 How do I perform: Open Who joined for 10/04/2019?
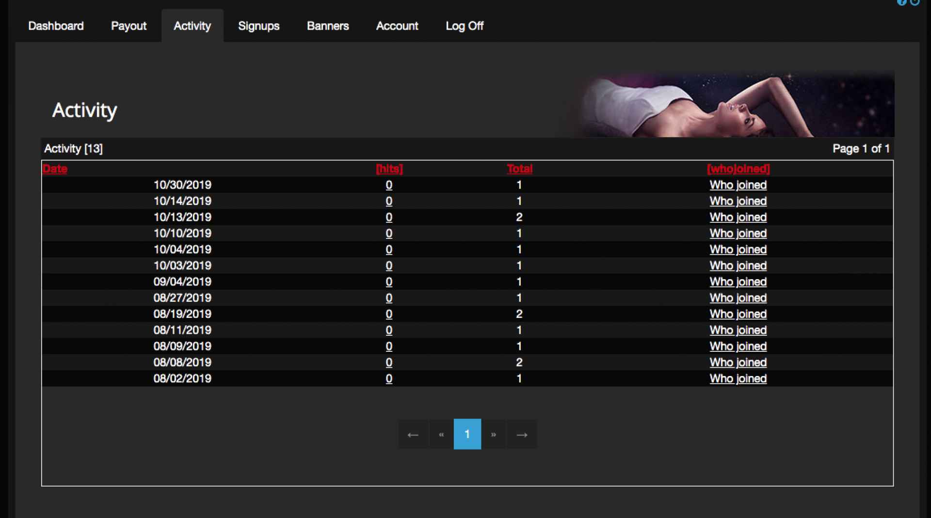click(x=738, y=249)
